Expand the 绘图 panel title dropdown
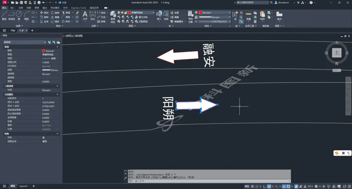Image resolution: width=352 pixels, height=189 pixels. point(19,26)
